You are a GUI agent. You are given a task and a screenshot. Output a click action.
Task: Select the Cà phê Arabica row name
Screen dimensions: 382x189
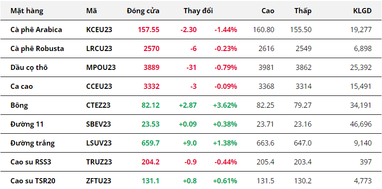pos(36,29)
